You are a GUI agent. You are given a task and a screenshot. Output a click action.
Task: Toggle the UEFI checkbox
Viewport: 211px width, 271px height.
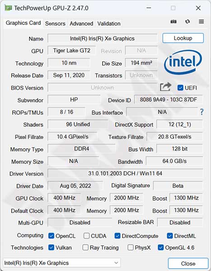pos(180,88)
